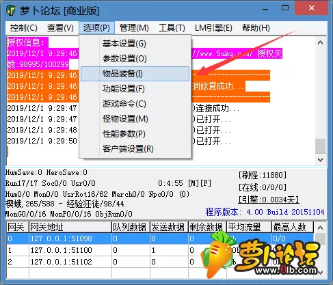Open the LM引擎(E) menu
The height and width of the screenshot is (285, 333).
tap(213, 28)
